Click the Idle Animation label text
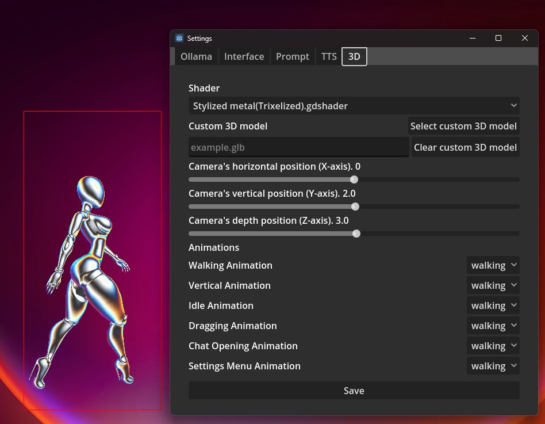 click(x=221, y=305)
